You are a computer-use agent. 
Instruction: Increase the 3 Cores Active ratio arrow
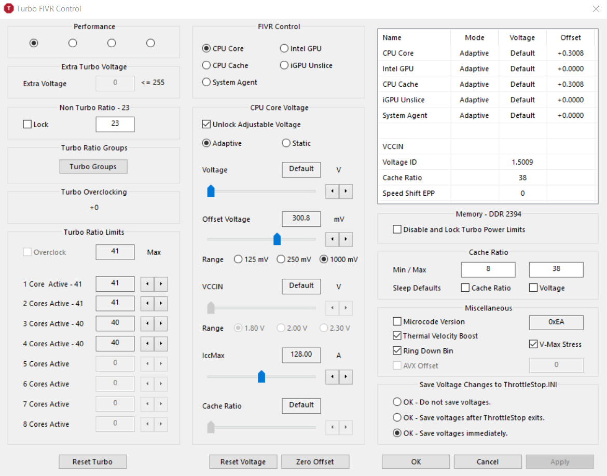click(161, 324)
